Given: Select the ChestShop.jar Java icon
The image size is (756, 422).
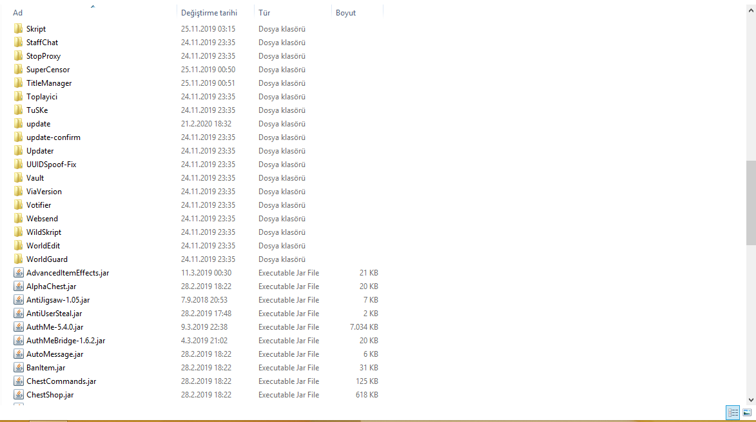Looking at the screenshot, I should click(18, 394).
